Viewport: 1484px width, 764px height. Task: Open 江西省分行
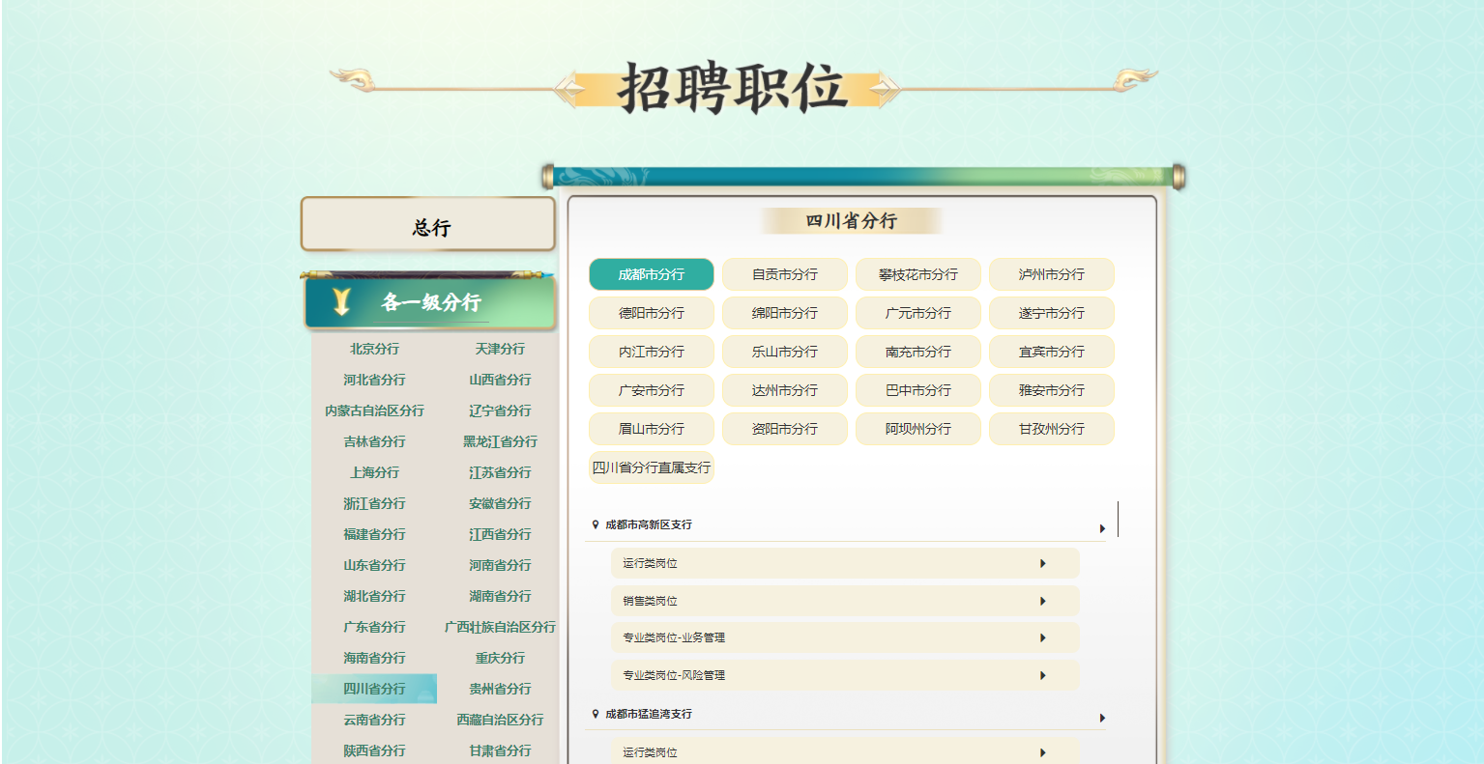[500, 534]
